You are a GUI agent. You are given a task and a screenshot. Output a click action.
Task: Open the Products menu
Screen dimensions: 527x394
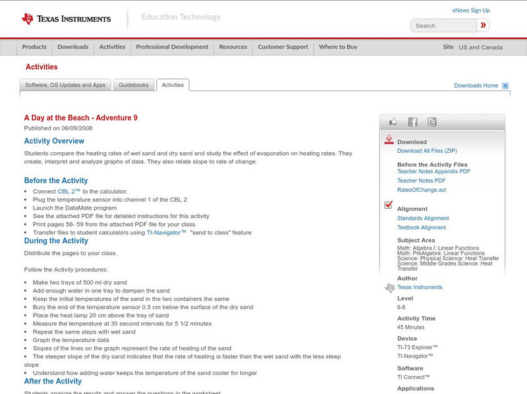[34, 47]
